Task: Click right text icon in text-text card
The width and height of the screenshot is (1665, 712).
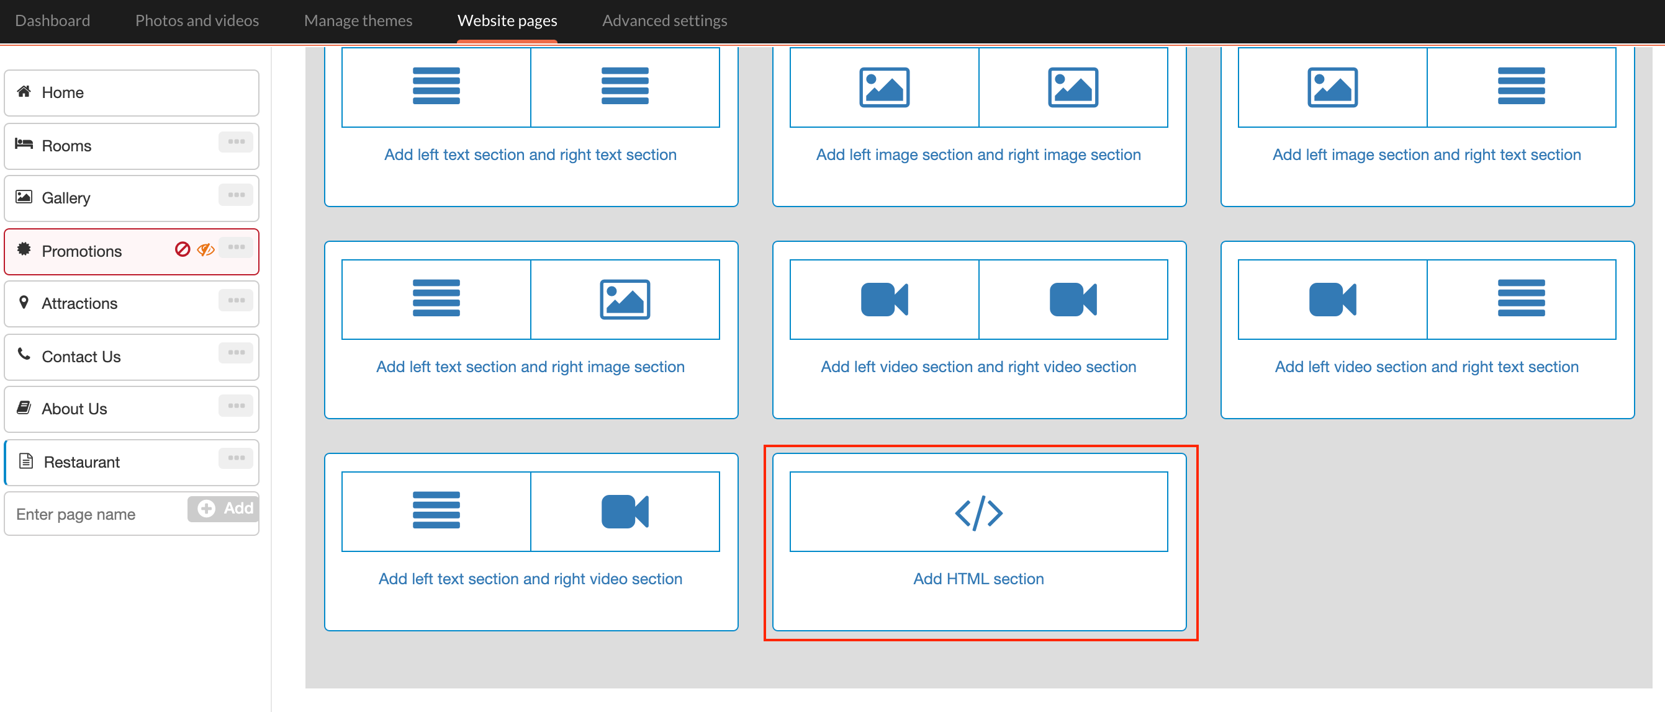Action: 625,86
